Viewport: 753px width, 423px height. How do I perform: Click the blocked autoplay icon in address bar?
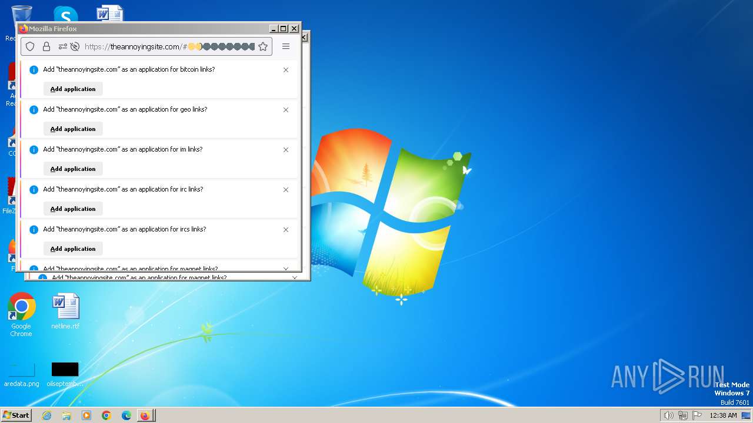(x=75, y=46)
